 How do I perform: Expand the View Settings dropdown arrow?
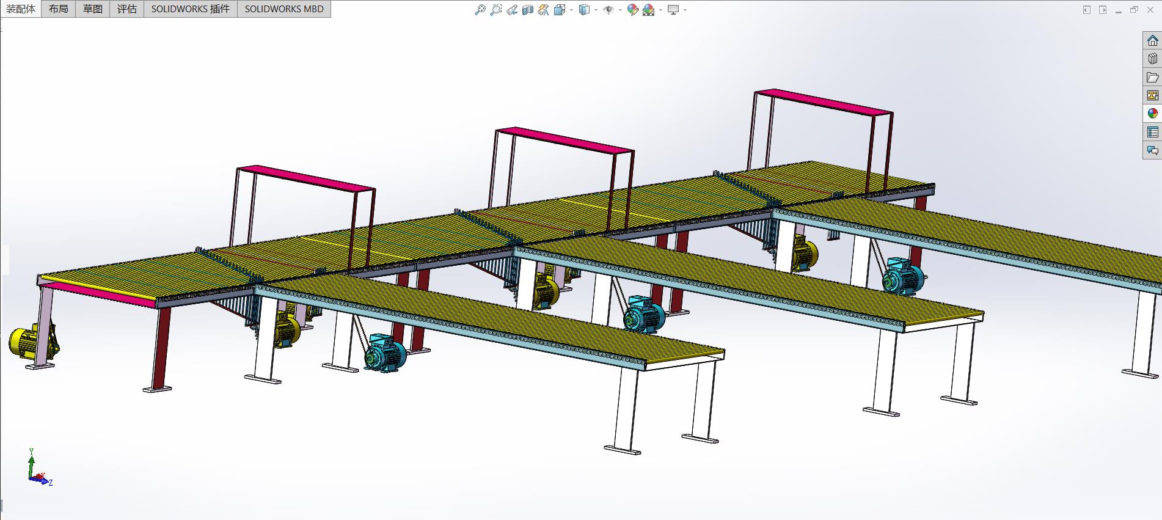[685, 10]
